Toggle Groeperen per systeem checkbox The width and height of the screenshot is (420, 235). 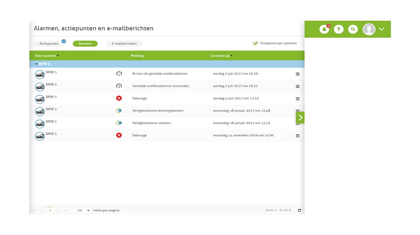255,43
